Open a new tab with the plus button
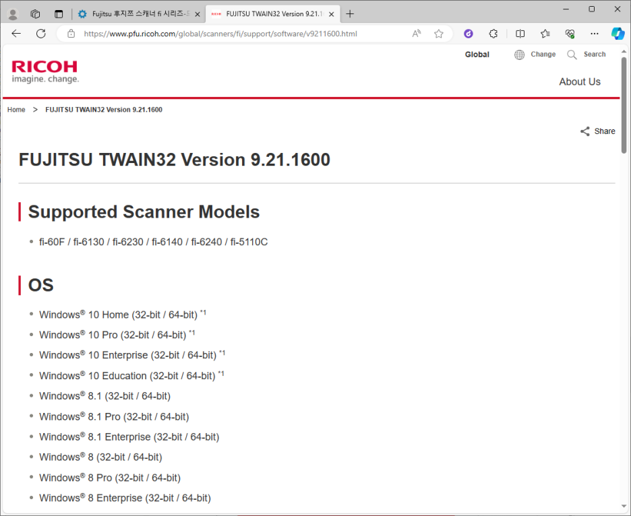631x516 pixels. pos(350,14)
